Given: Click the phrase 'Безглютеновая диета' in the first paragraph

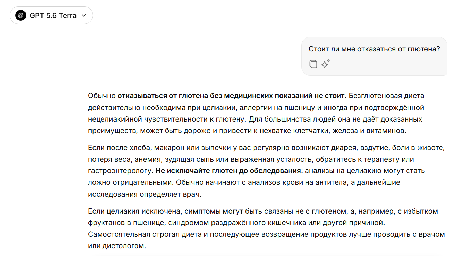Looking at the screenshot, I should click(x=386, y=96).
